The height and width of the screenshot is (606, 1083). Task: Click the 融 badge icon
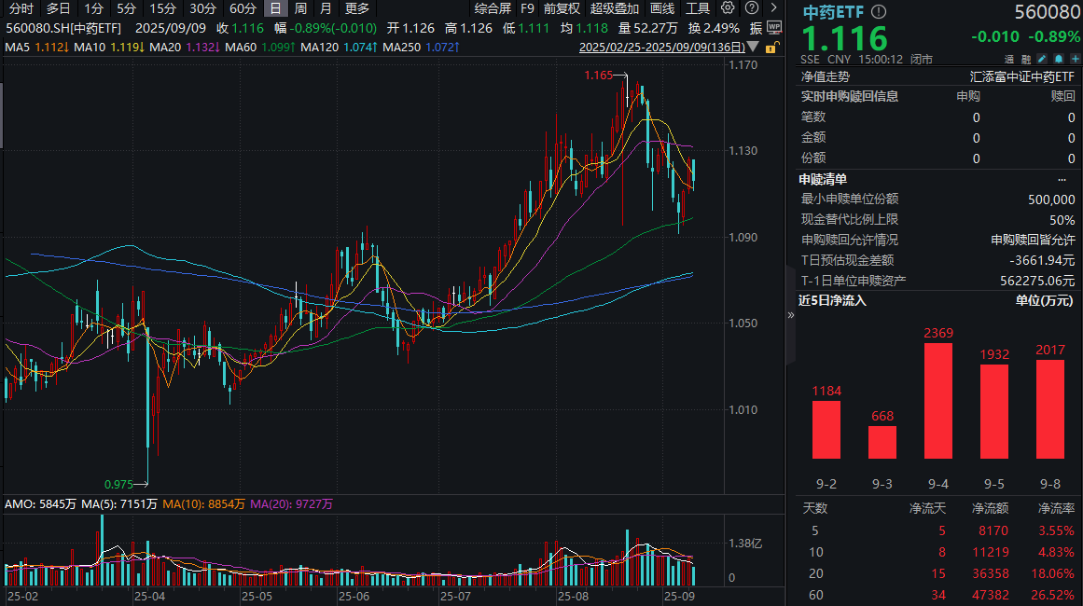tap(1026, 60)
